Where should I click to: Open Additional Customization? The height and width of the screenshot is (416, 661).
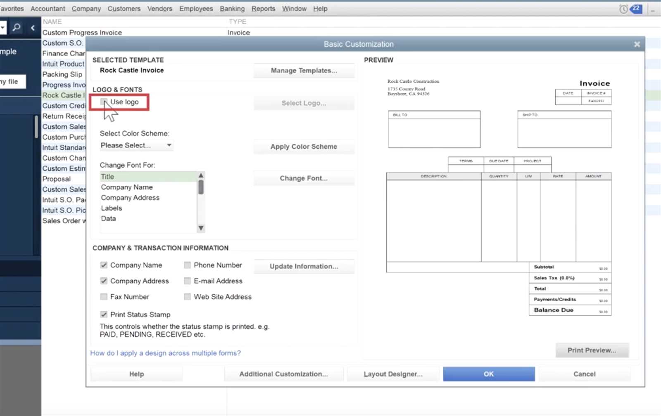[x=283, y=374]
